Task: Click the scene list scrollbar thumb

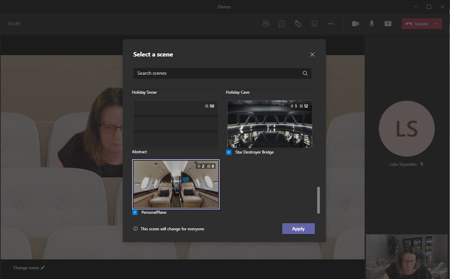Action: pyautogui.click(x=319, y=200)
